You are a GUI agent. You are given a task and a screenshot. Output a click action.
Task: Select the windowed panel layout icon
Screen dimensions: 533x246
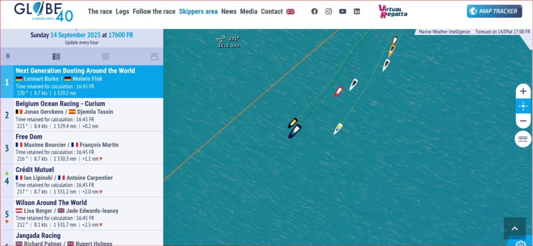(x=154, y=57)
